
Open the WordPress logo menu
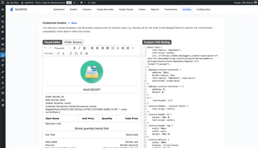(3, 3)
